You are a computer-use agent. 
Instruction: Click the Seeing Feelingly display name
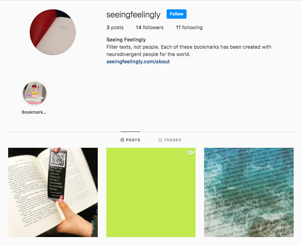tap(126, 40)
